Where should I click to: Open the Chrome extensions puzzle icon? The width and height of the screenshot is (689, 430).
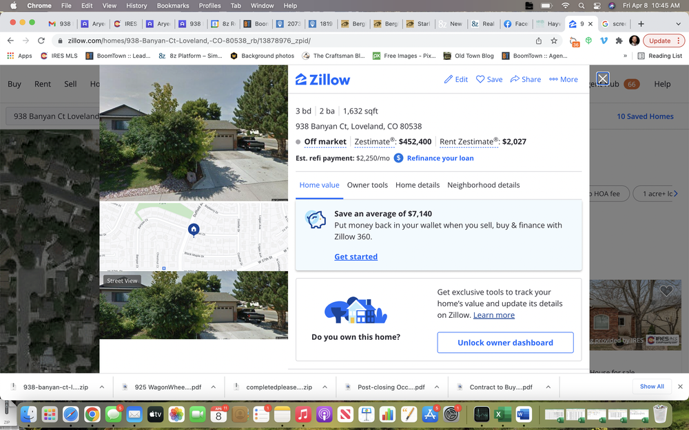click(x=619, y=41)
